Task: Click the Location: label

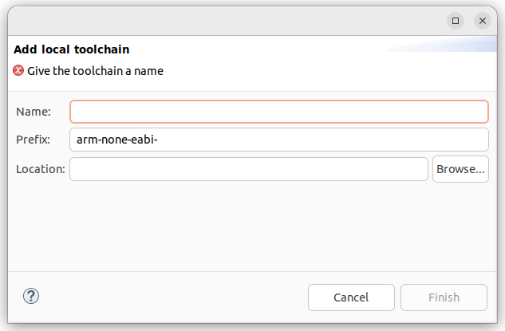Action: pos(41,169)
